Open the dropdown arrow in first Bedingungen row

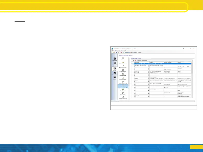(x=149, y=64)
